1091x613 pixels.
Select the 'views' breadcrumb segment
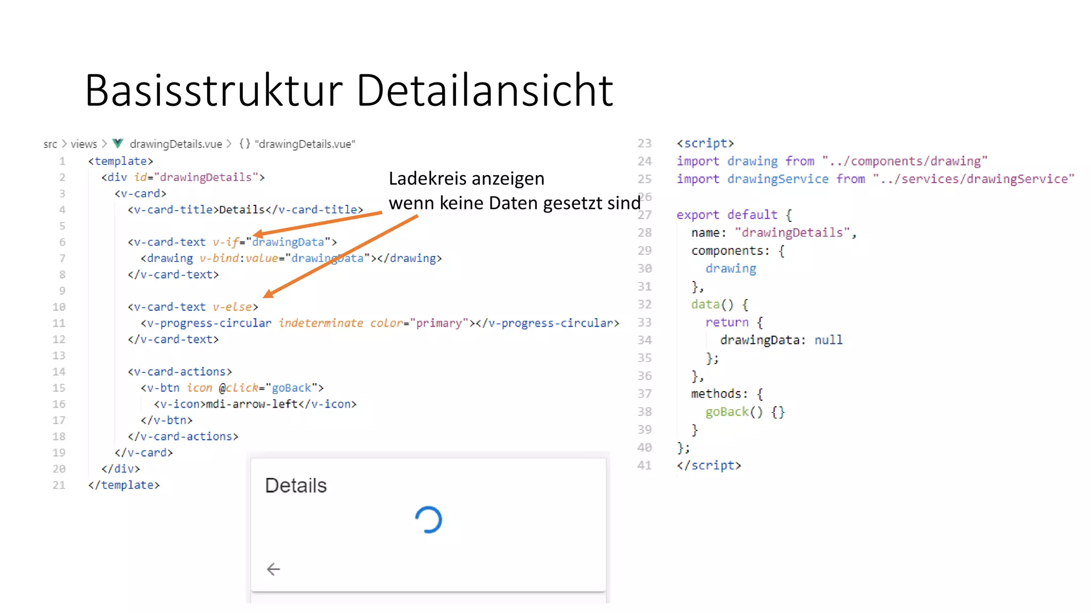[84, 144]
